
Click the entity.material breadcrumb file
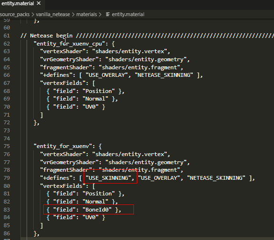click(x=128, y=14)
